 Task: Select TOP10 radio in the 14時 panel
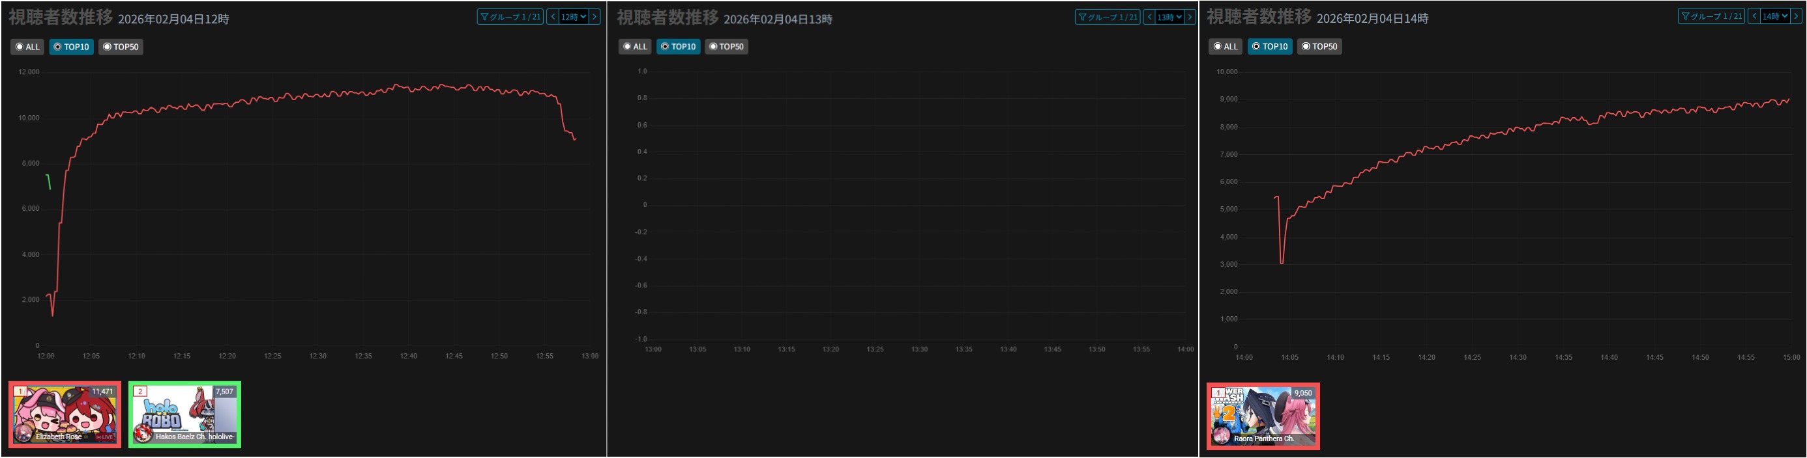click(1270, 47)
